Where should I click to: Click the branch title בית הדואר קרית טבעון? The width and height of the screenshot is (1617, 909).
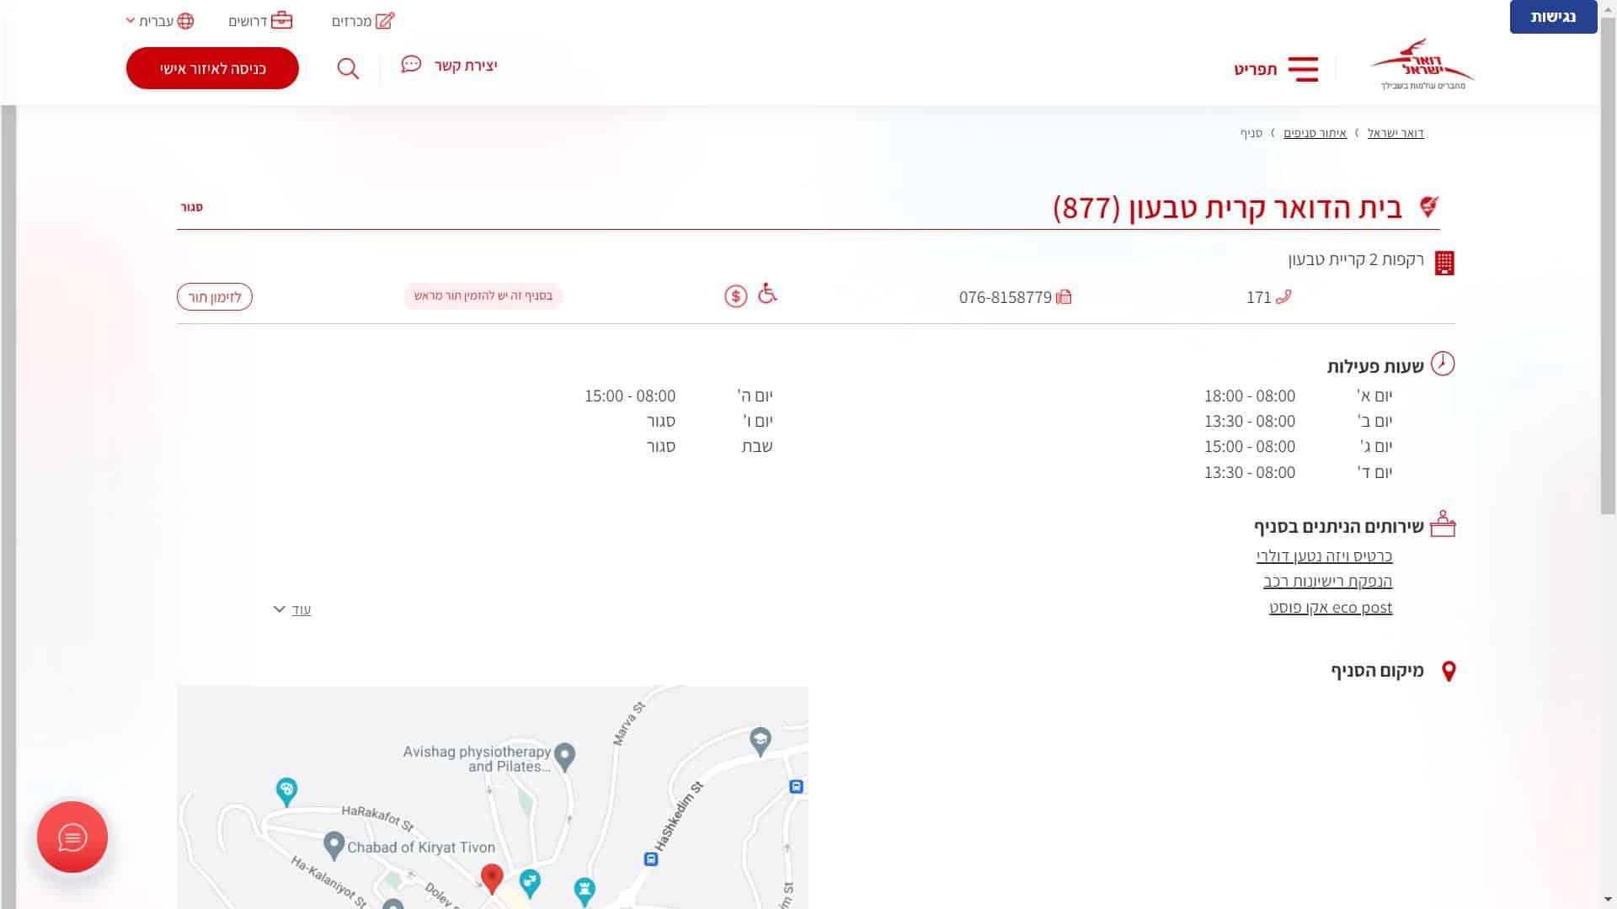pyautogui.click(x=1227, y=207)
